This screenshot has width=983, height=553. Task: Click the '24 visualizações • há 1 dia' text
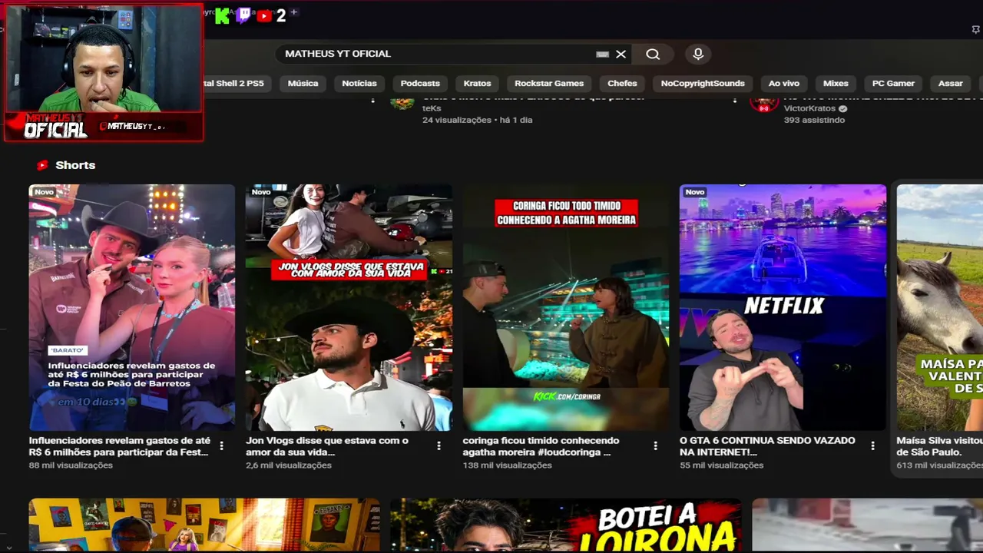[x=477, y=120]
